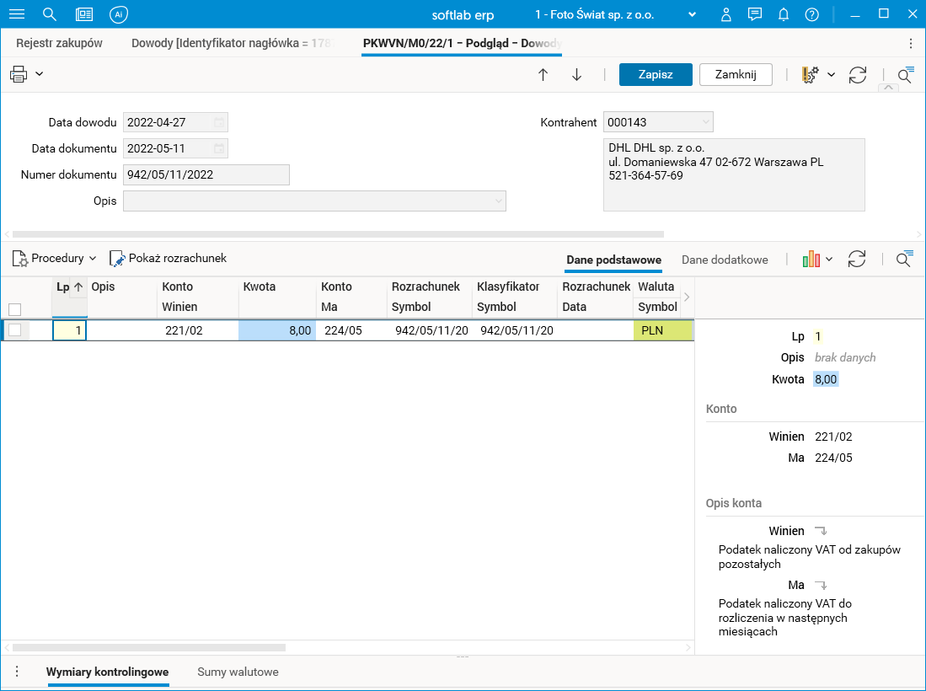Switch to Rejestr zakupów tab
The height and width of the screenshot is (691, 926).
(59, 43)
